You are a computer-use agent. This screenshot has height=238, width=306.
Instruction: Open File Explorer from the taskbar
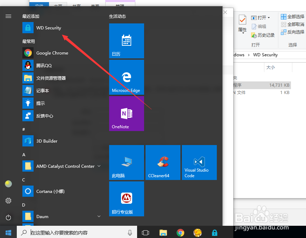coord(163,232)
